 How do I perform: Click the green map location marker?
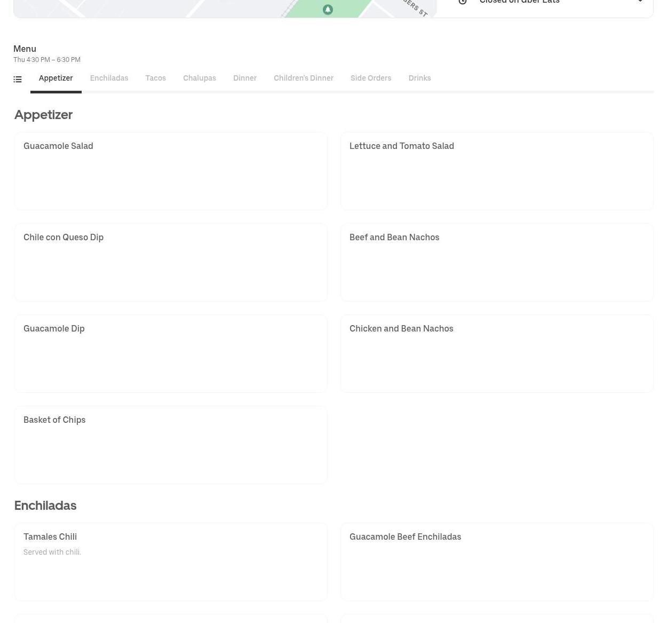[328, 10]
